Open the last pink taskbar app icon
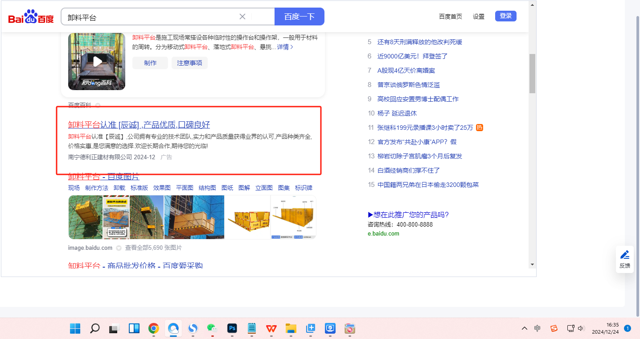Screen dimensions: 640x339 [350, 329]
